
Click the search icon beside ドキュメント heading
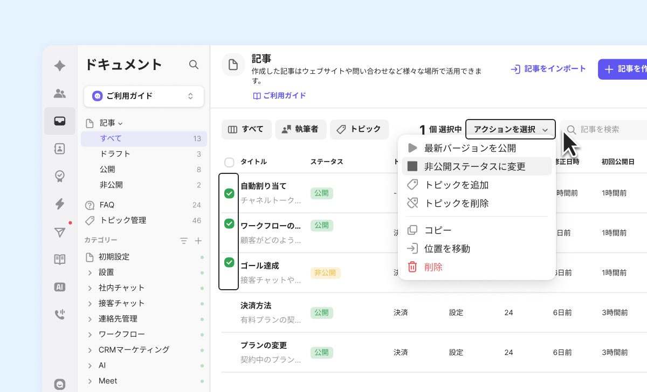(x=194, y=65)
